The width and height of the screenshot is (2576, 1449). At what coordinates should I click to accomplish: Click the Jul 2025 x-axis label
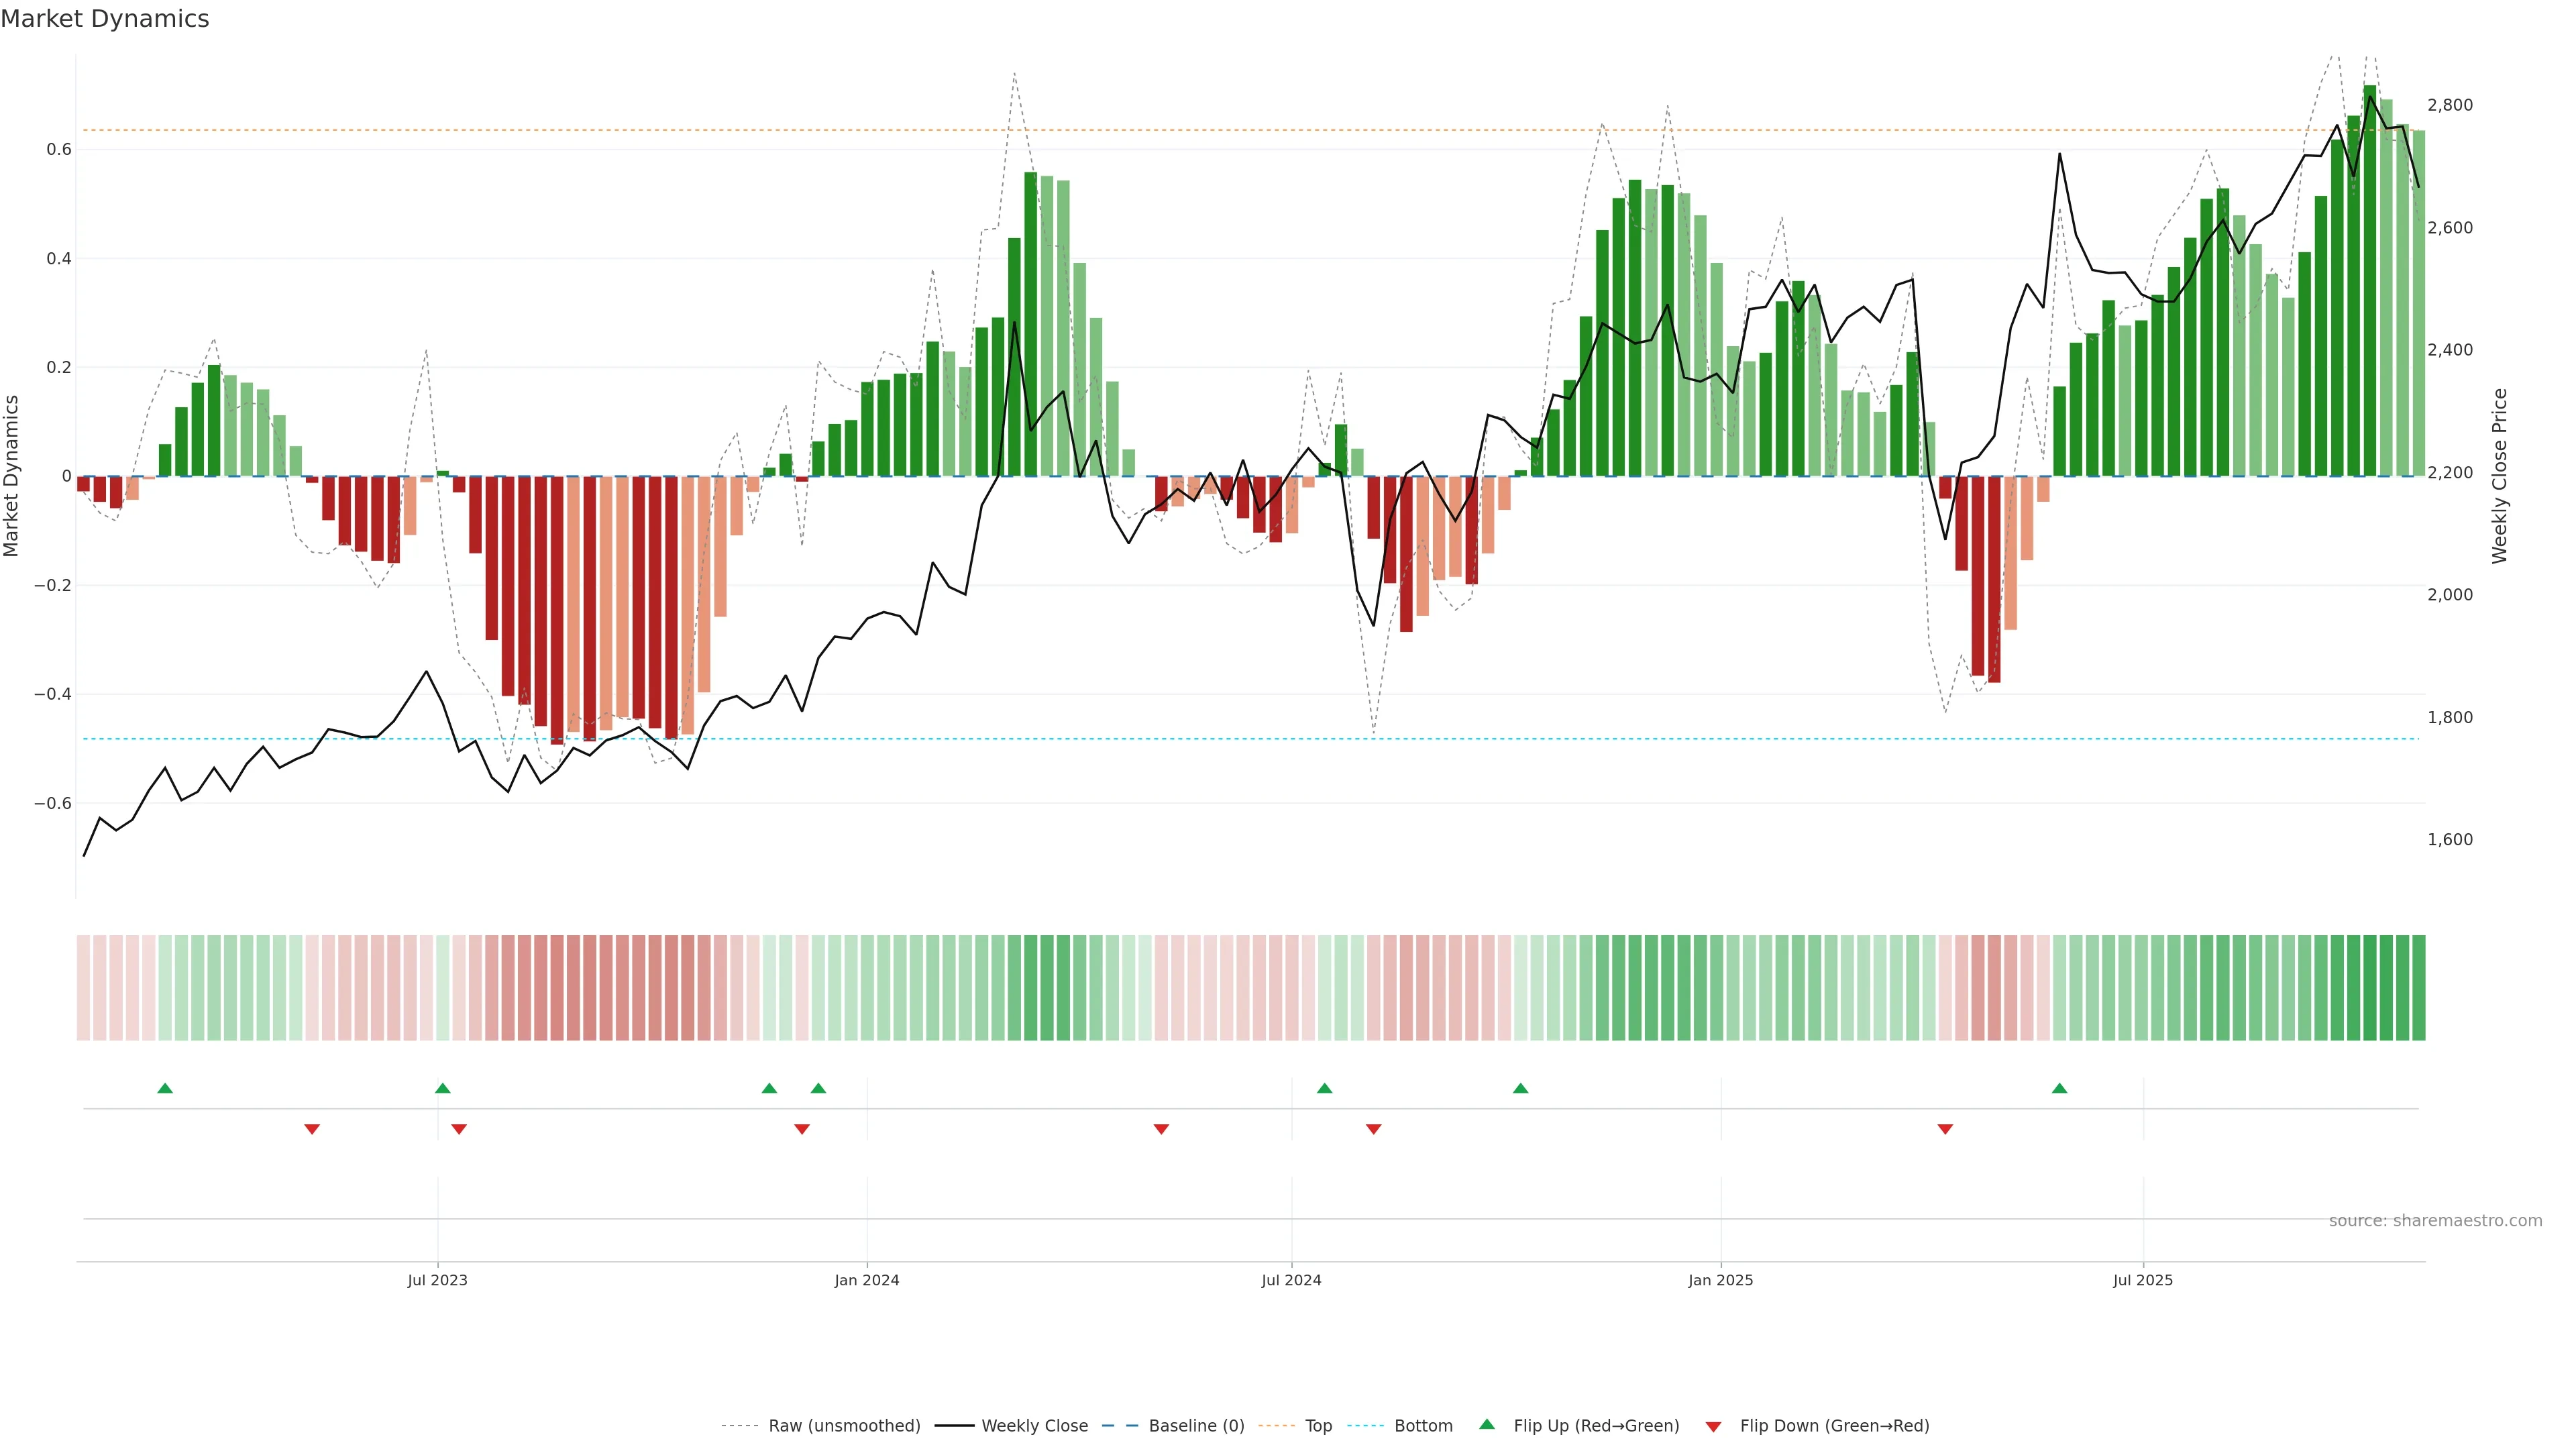coord(2142,1280)
